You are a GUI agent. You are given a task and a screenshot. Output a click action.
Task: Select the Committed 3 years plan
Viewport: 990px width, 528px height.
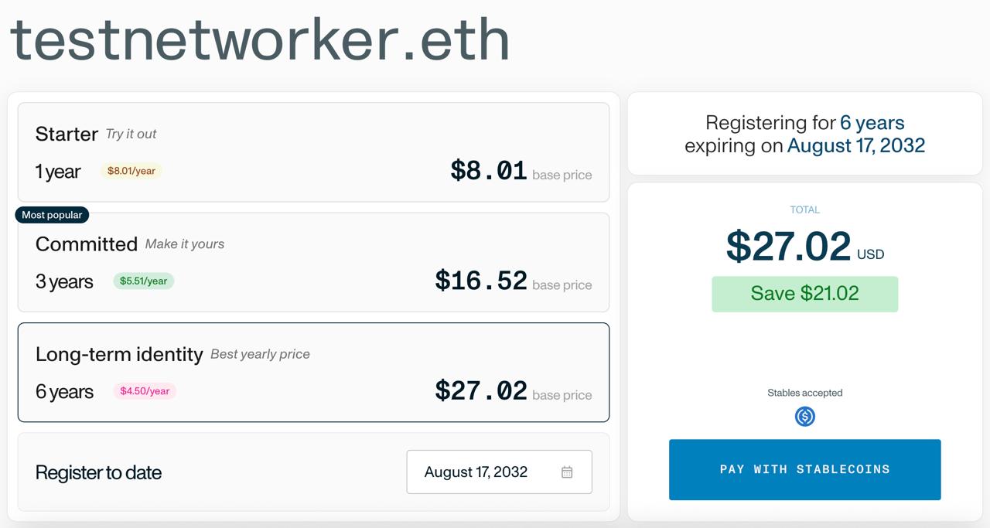tap(313, 262)
